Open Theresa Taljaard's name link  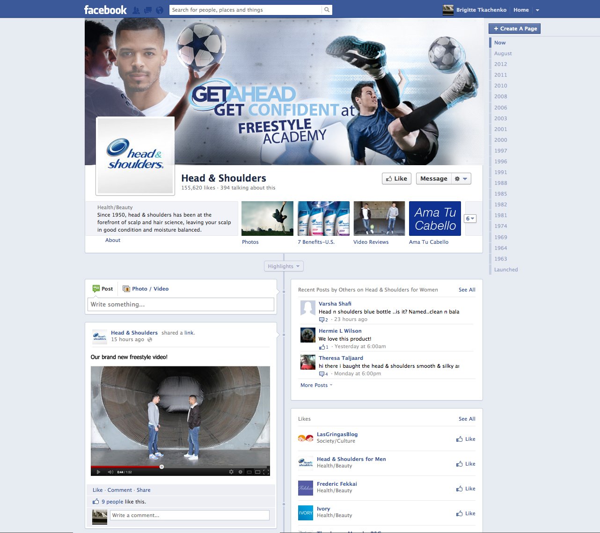pos(341,358)
